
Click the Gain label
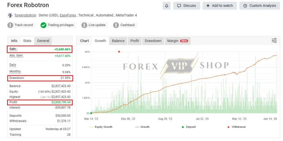pos(14,49)
